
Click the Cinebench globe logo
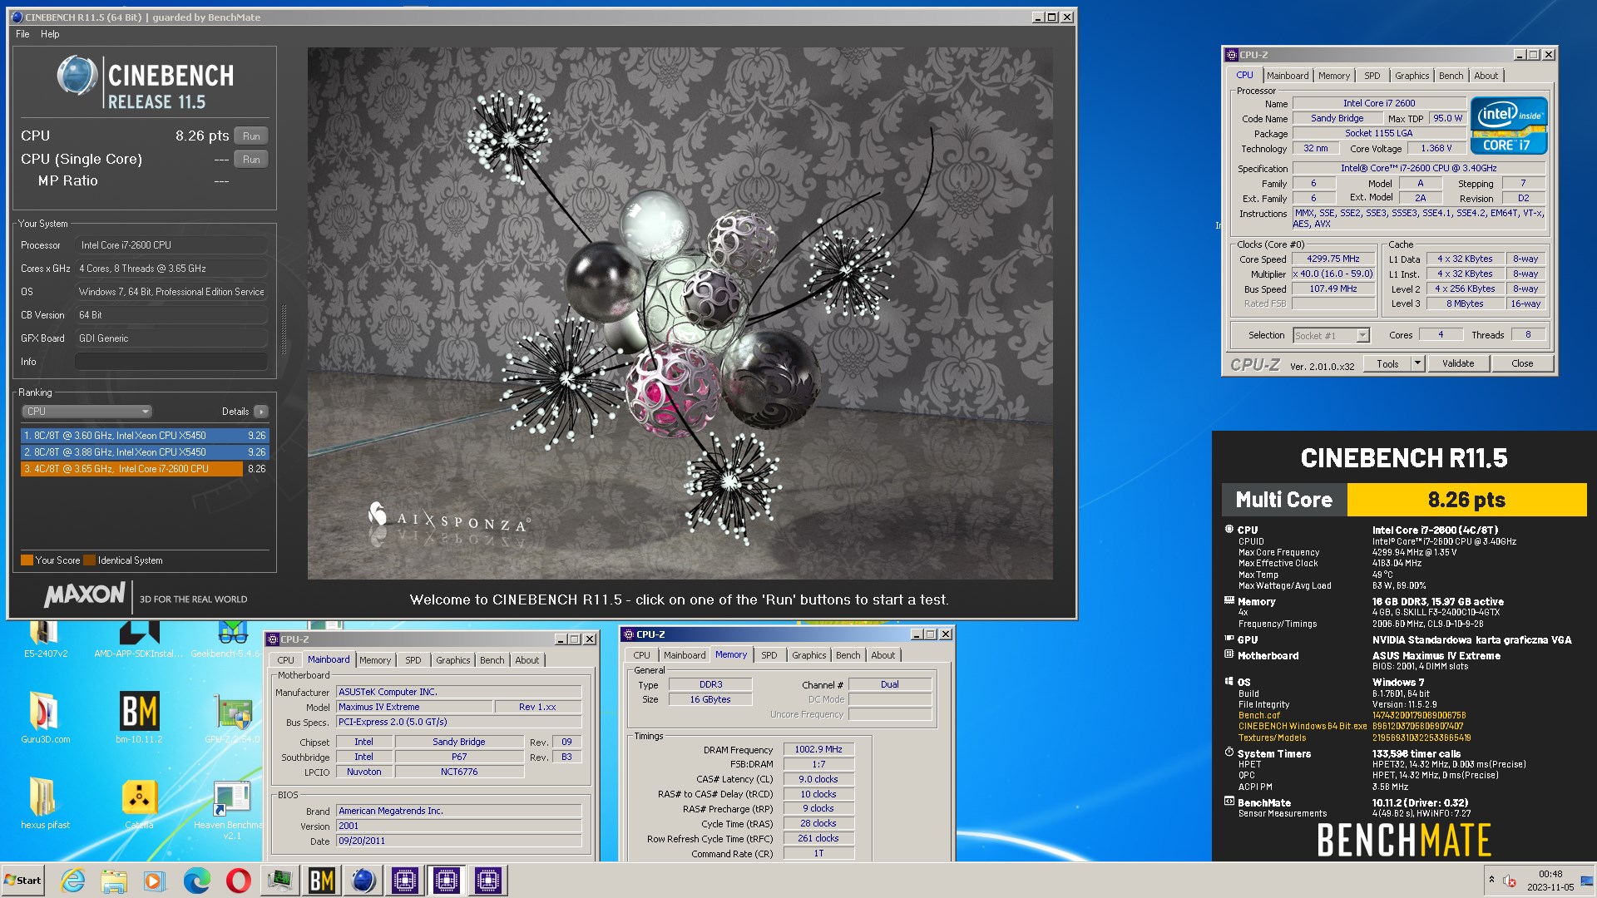[77, 76]
